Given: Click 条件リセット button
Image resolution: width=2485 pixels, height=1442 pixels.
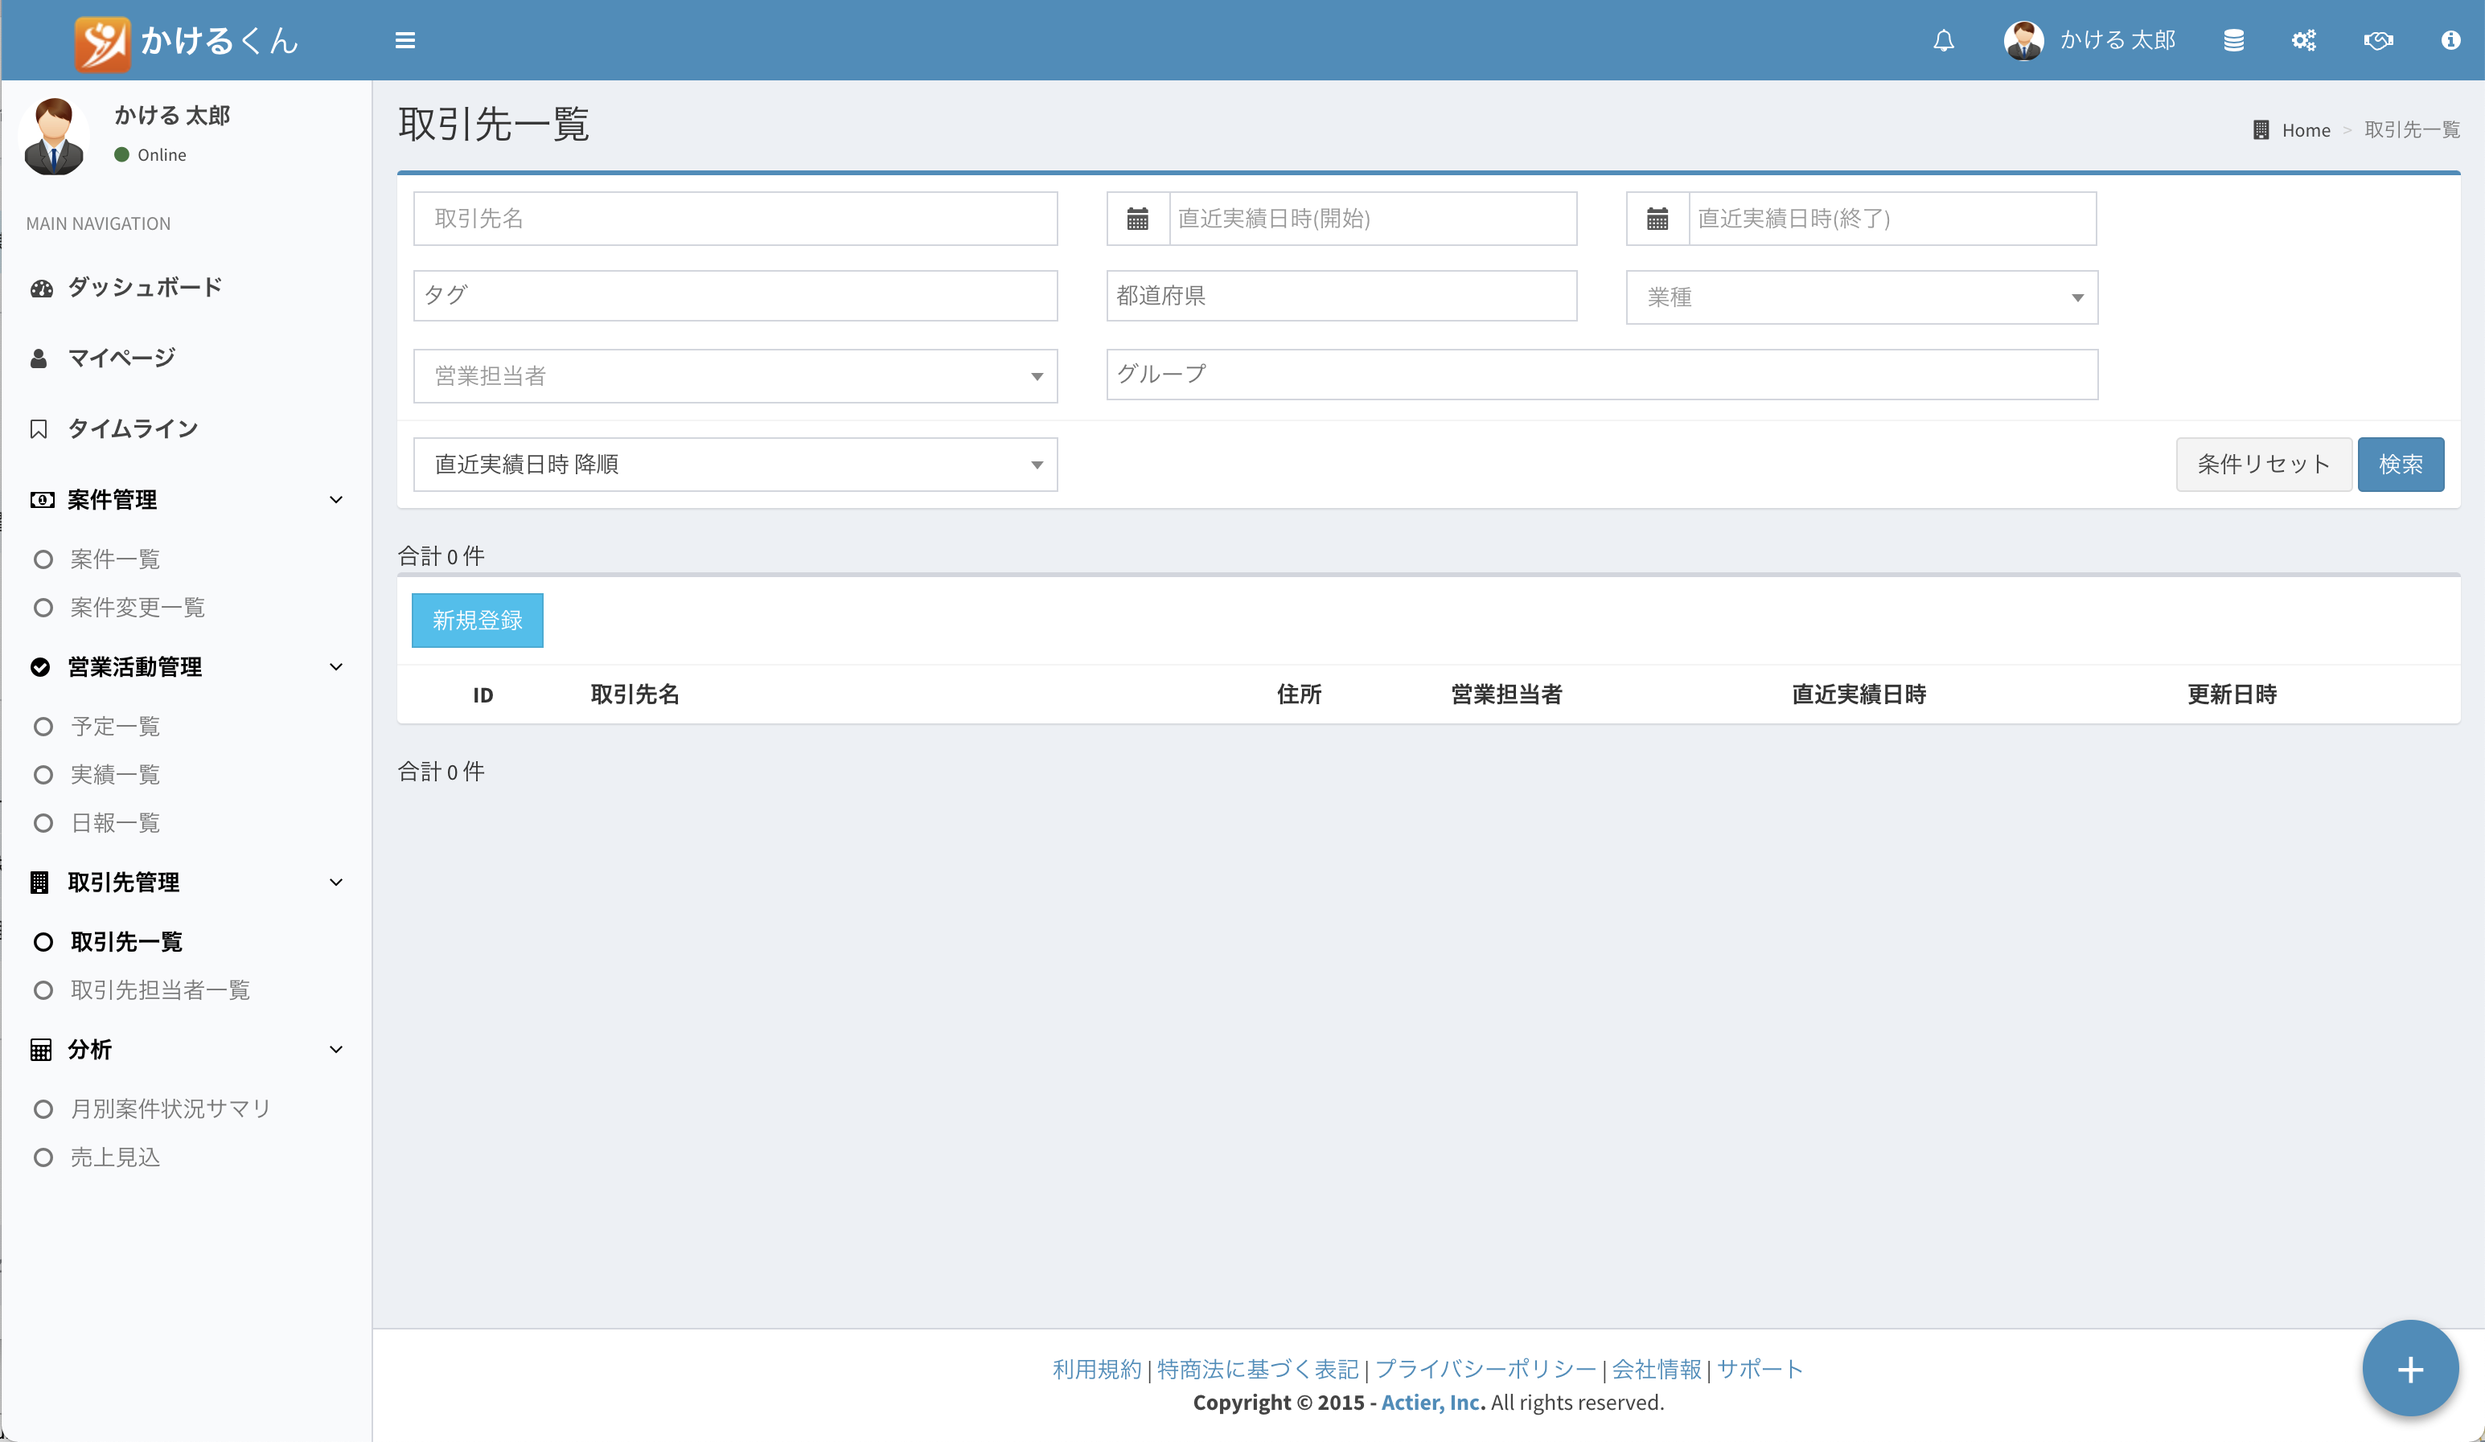Looking at the screenshot, I should [x=2263, y=465].
